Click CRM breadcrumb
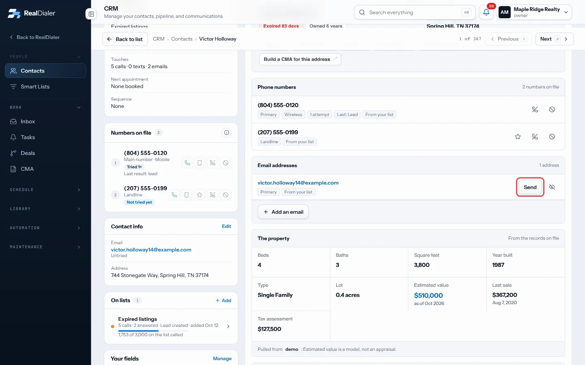Image resolution: width=585 pixels, height=365 pixels. pos(158,39)
